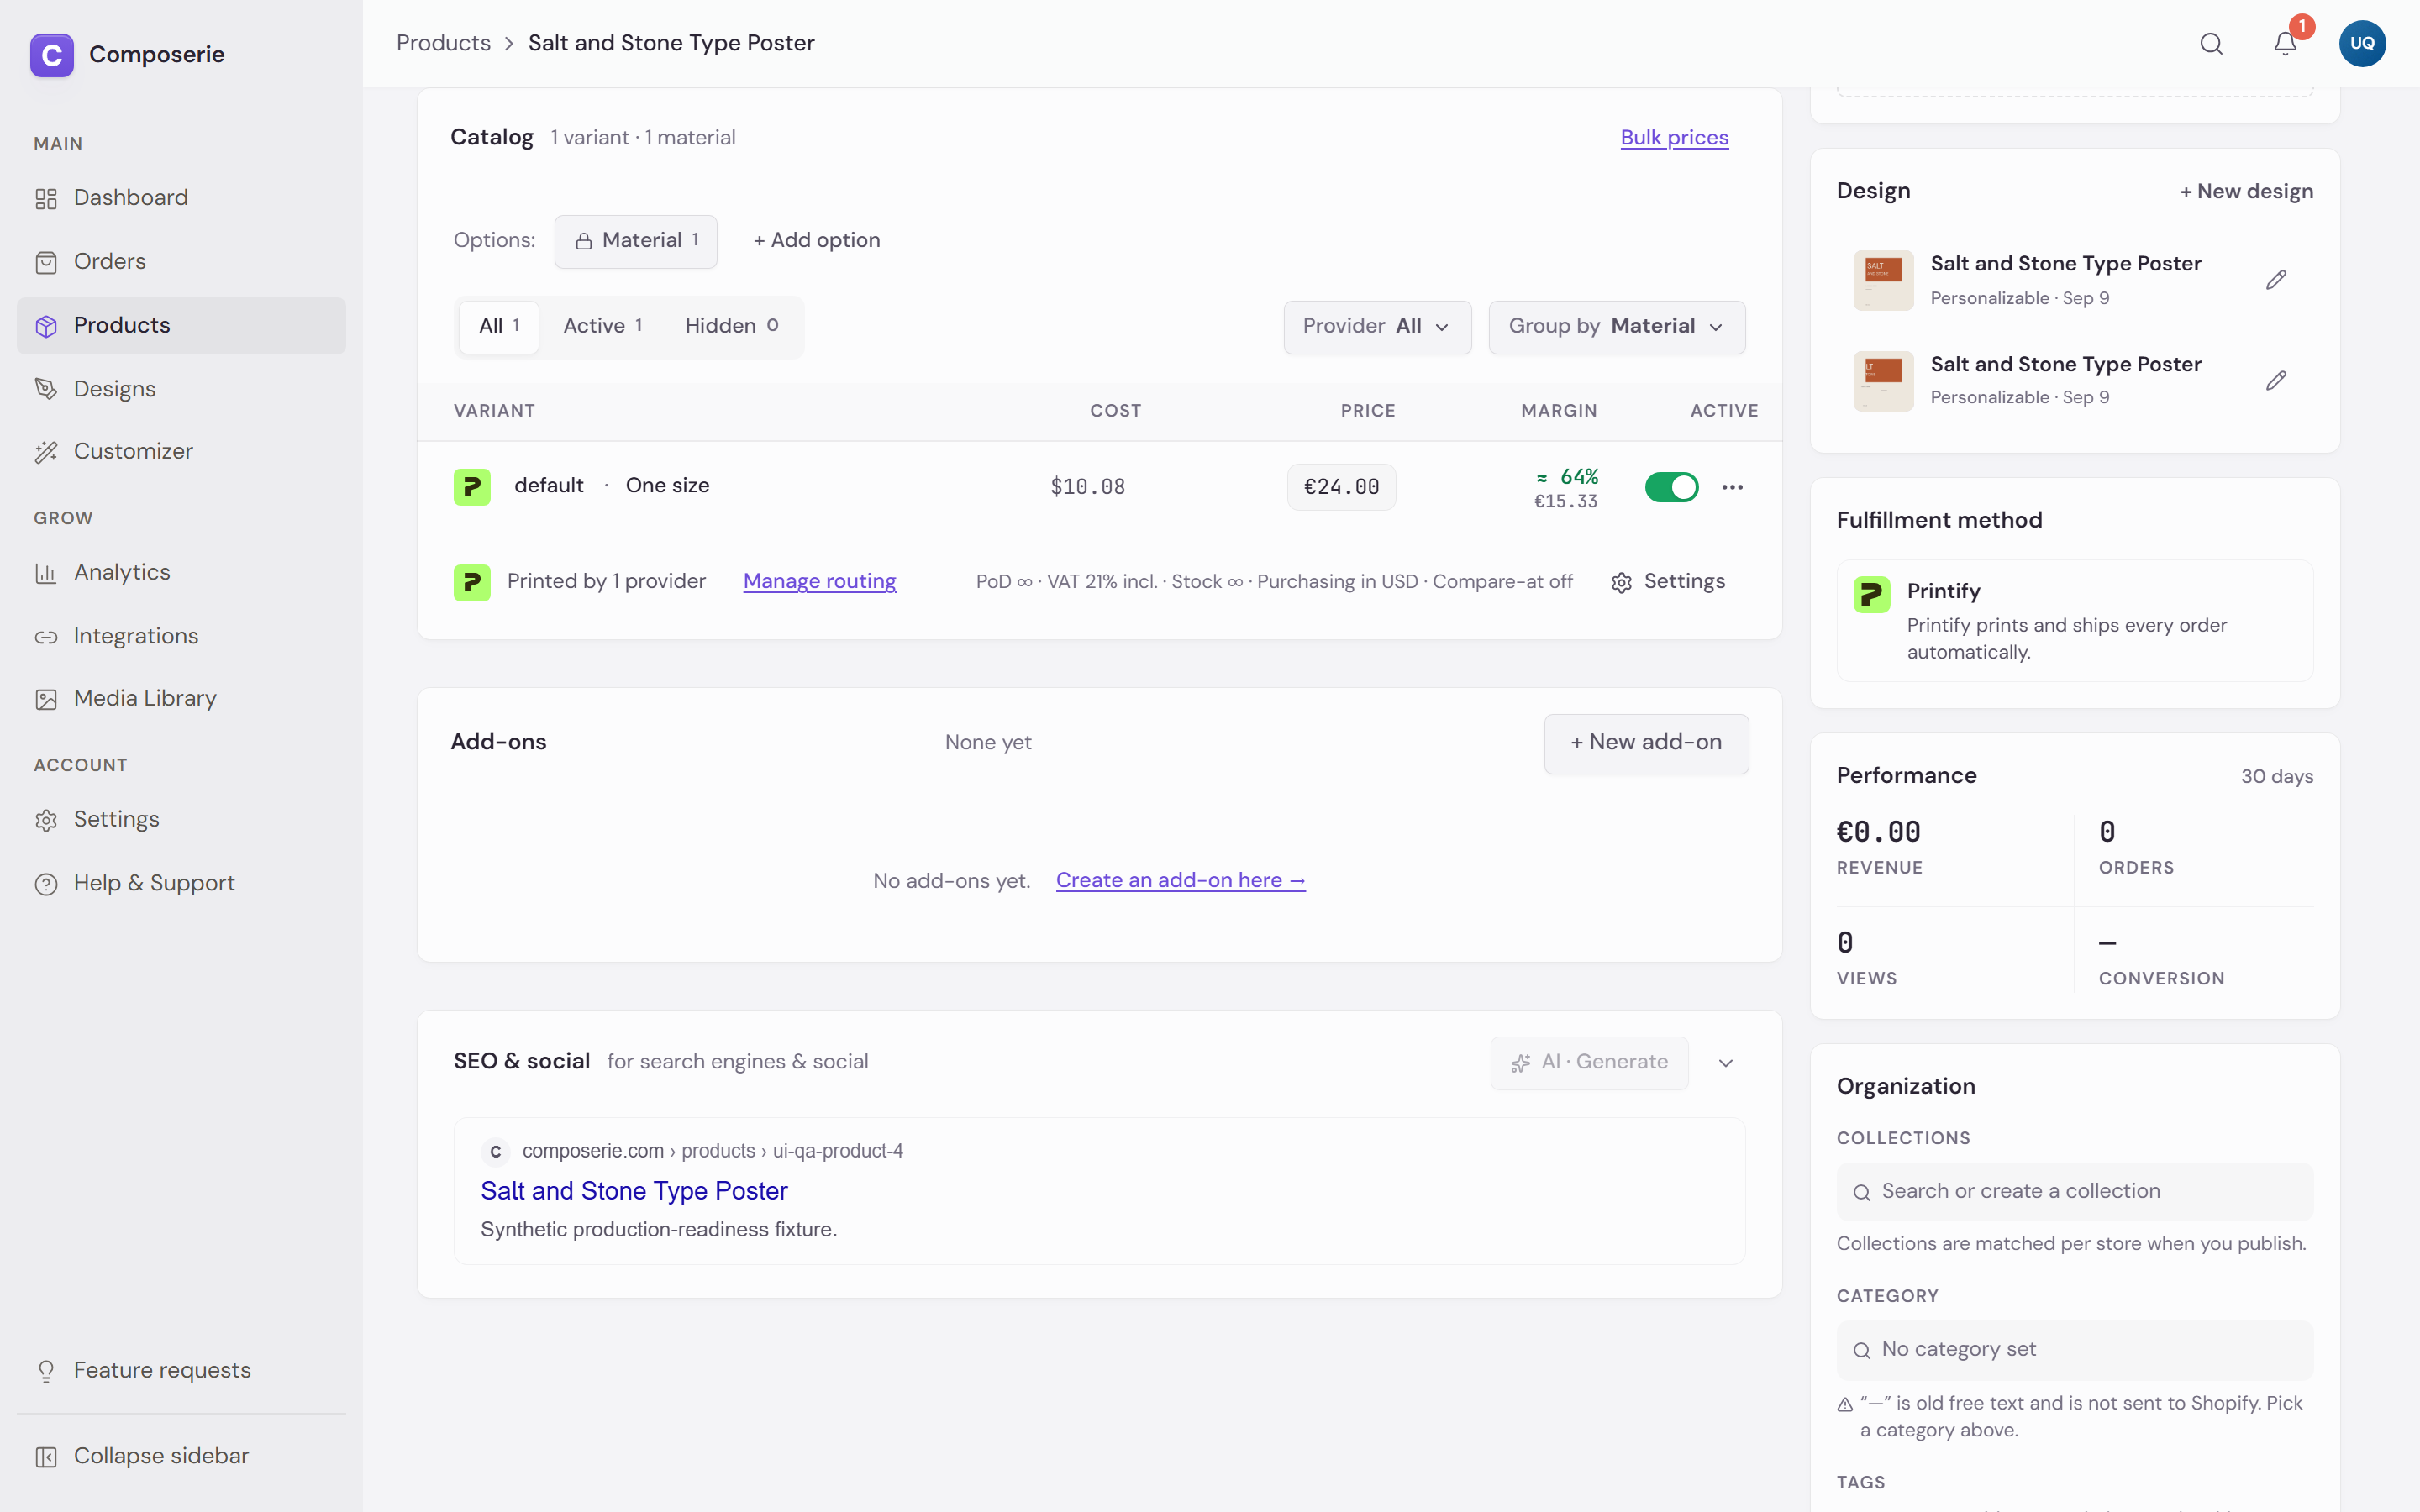Click Add option button

pyautogui.click(x=817, y=241)
